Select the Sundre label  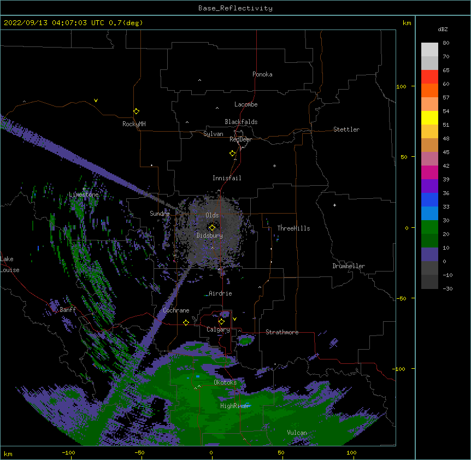pyautogui.click(x=160, y=214)
